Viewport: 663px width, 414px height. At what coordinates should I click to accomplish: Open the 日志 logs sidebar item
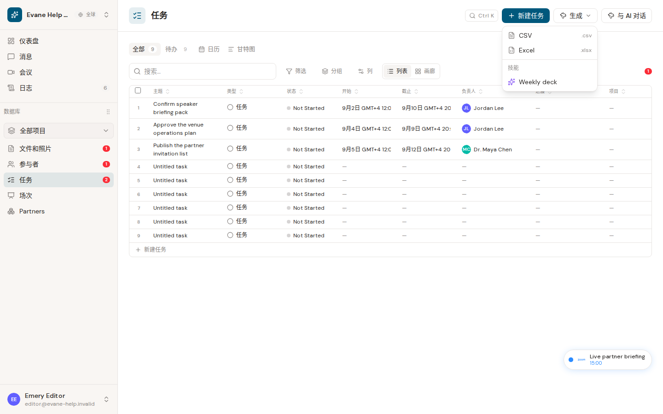coord(58,88)
